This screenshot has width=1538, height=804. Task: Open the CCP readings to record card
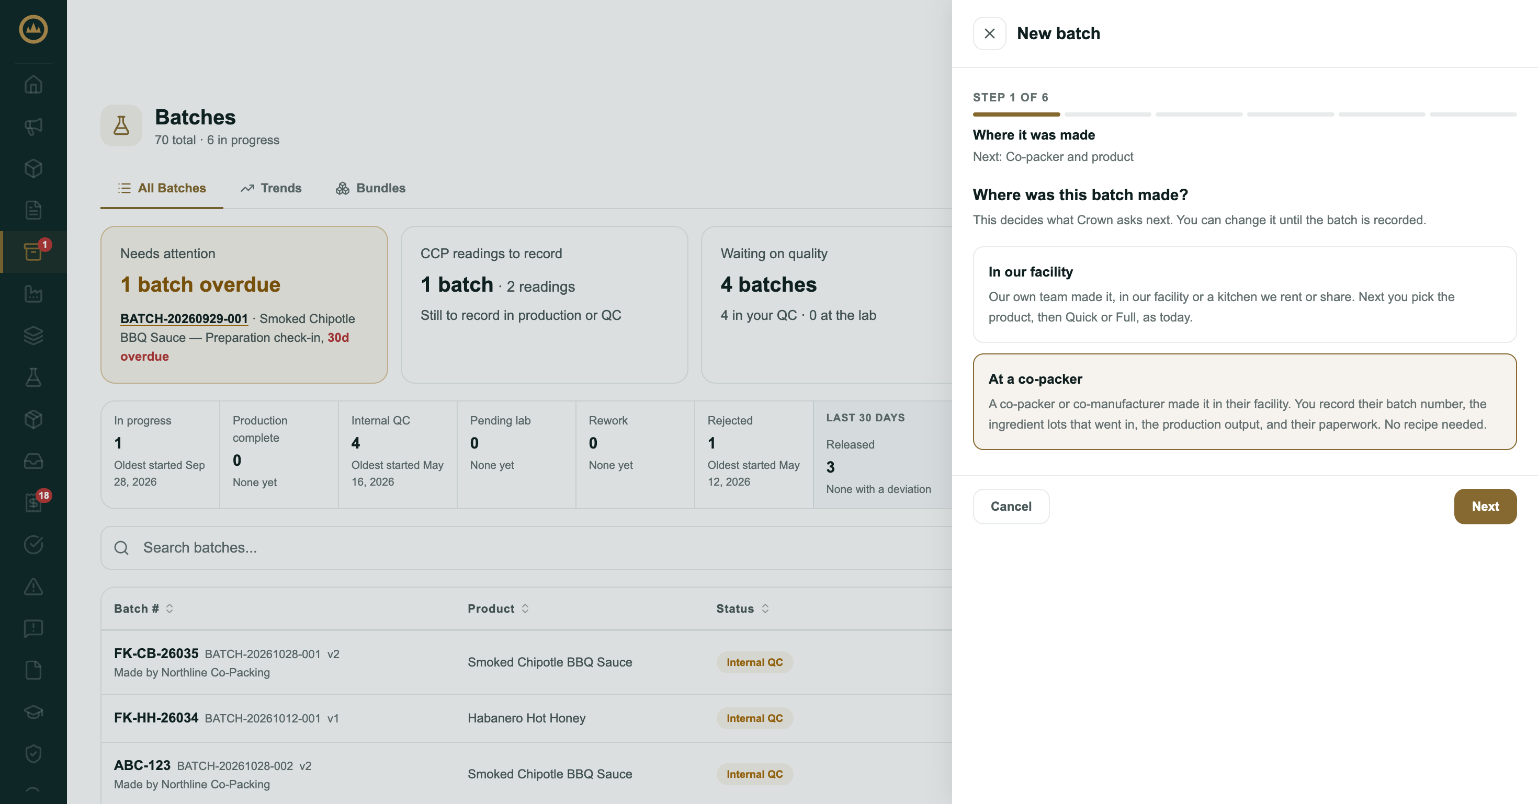[544, 305]
